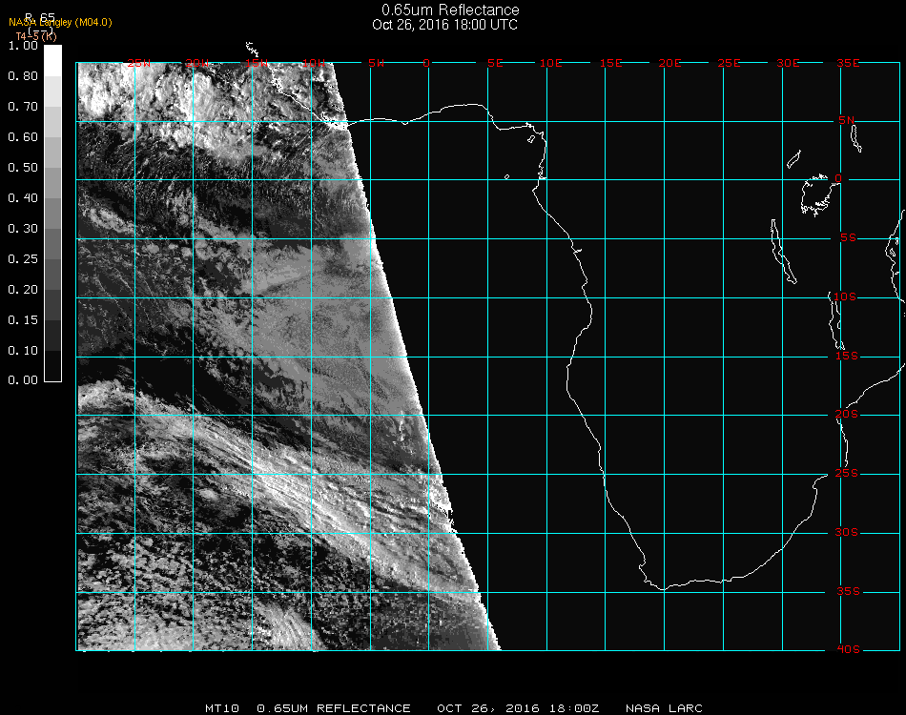Click the "MT10" footer text
The image size is (906, 715).
point(222,708)
